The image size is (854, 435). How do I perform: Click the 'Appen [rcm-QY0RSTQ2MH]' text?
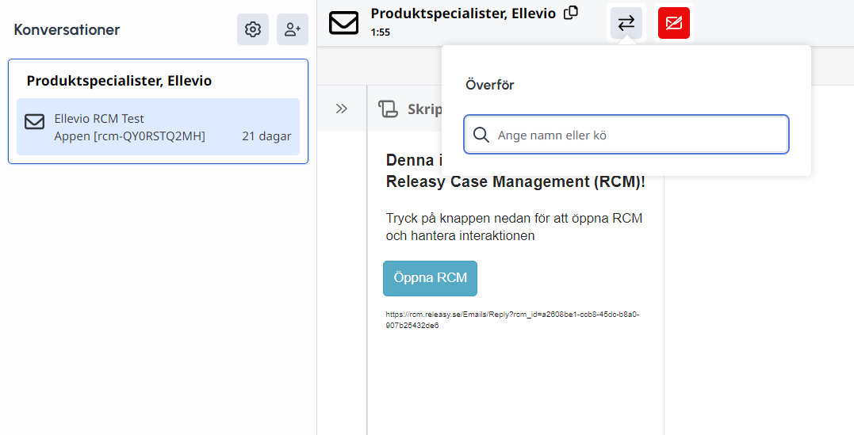tap(129, 136)
